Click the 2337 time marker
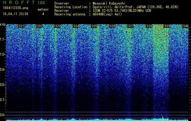The image size is (191, 121). 130,26
